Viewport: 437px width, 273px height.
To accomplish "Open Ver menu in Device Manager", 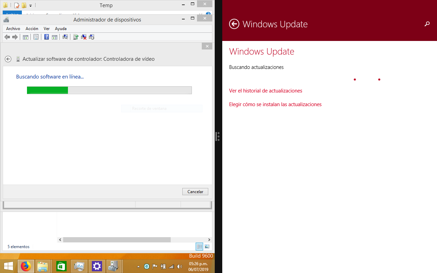I will pos(46,29).
